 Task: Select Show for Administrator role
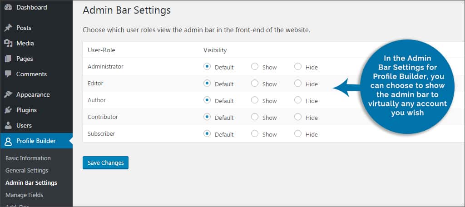[254, 66]
